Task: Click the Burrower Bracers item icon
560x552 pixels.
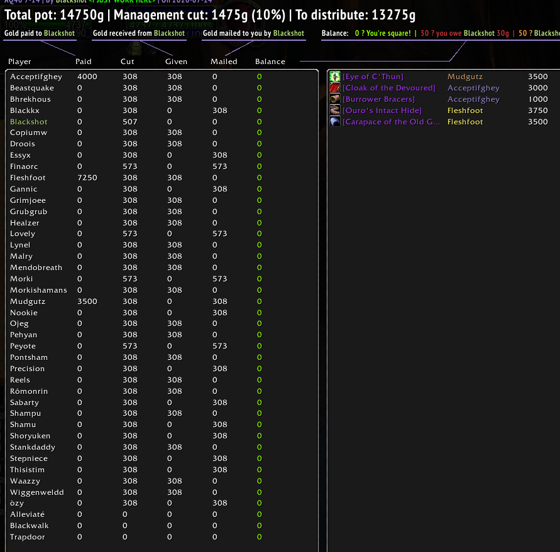Action: pos(334,99)
